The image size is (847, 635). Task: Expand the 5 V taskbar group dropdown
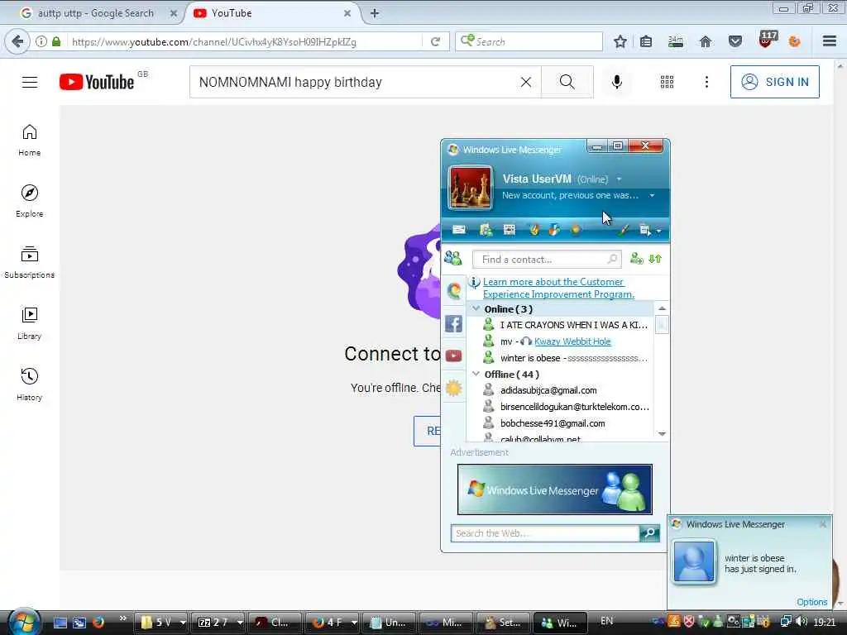[x=183, y=623]
